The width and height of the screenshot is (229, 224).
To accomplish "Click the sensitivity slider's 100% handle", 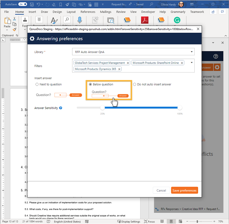I will click(180, 108).
